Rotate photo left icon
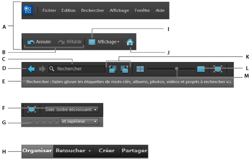 113,69
